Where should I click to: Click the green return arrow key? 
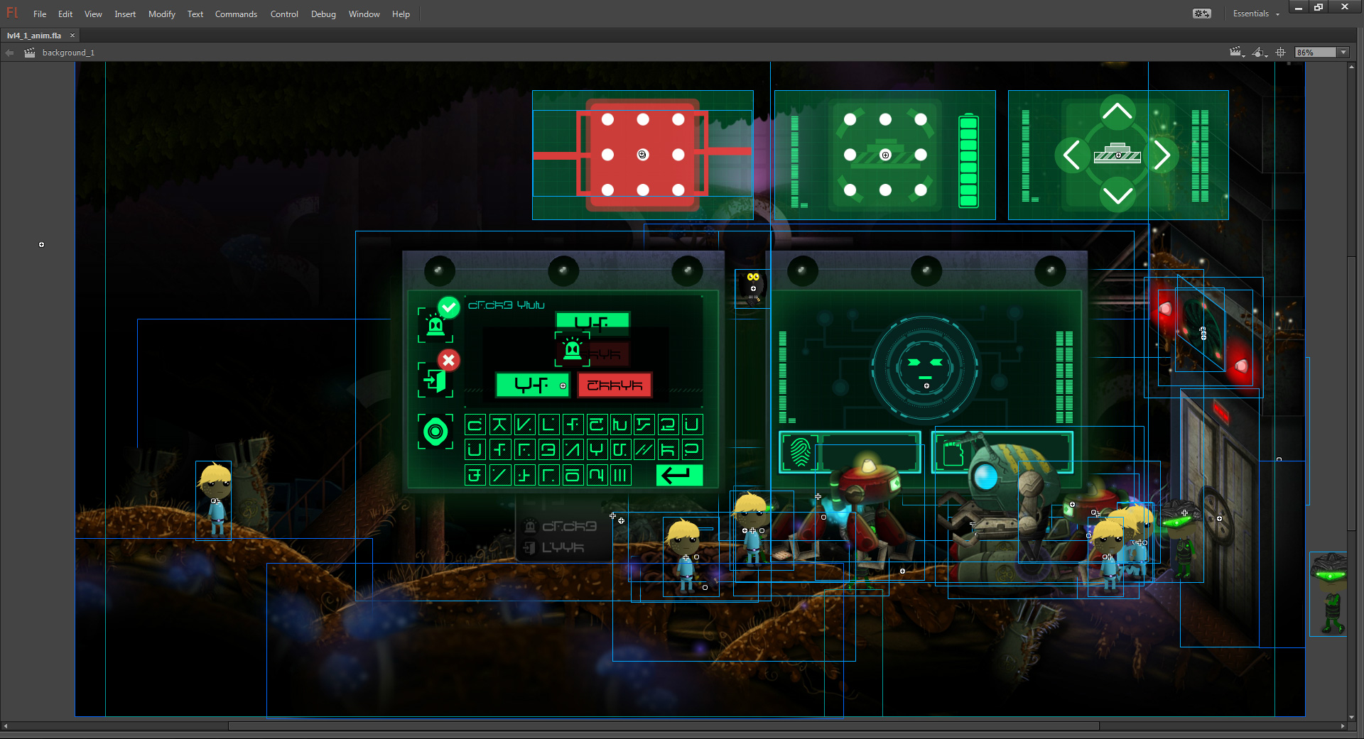pyautogui.click(x=680, y=475)
